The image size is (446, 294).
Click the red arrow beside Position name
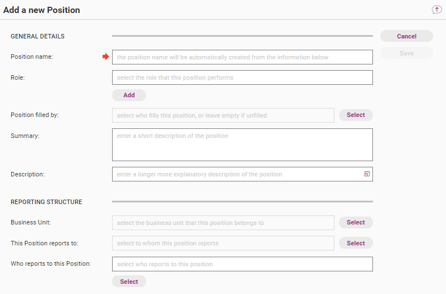105,57
